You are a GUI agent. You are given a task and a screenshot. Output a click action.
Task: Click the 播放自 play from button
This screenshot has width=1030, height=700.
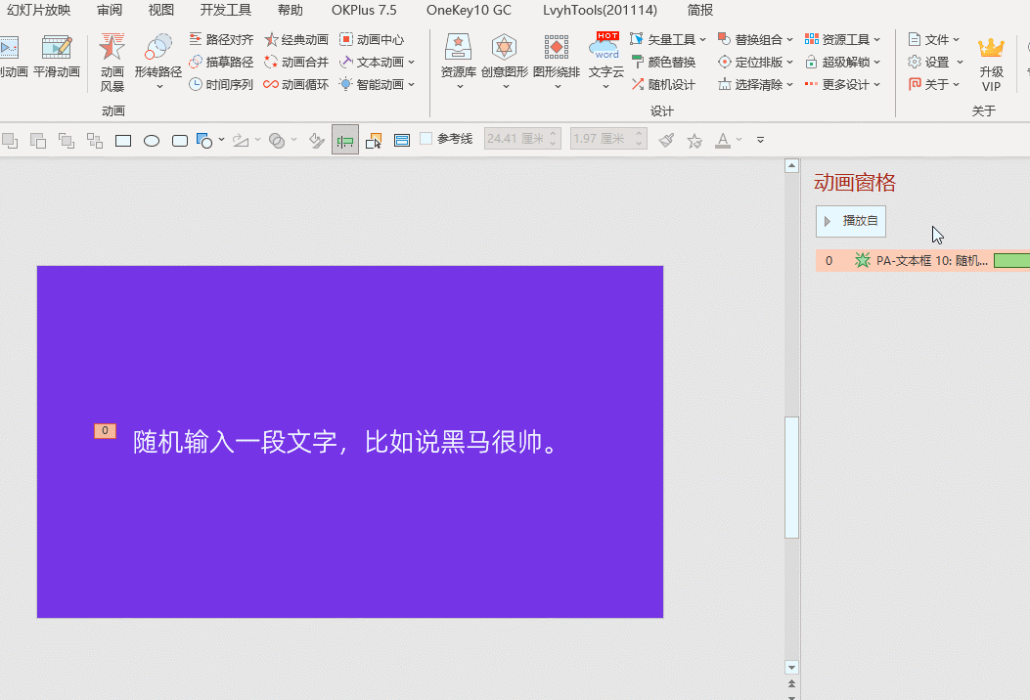(x=851, y=221)
